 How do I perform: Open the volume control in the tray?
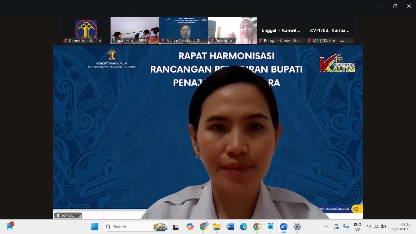(x=376, y=227)
